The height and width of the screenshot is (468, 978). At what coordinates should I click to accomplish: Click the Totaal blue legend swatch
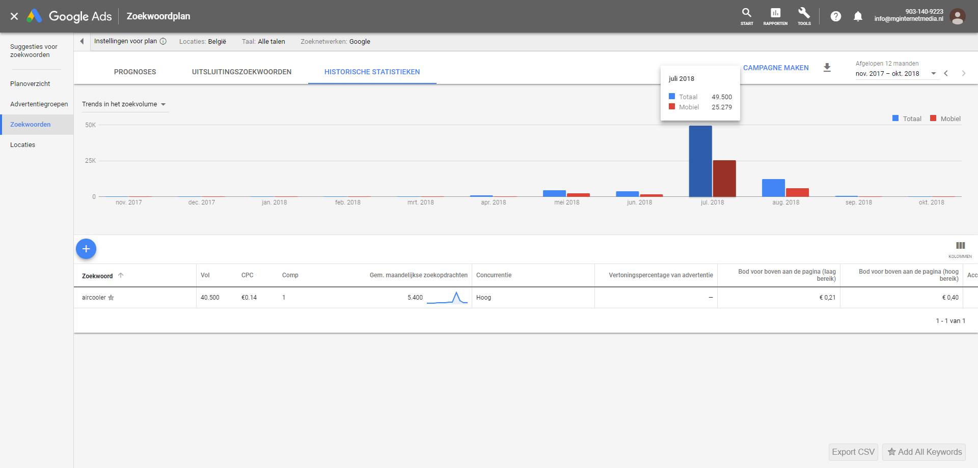[x=895, y=119]
